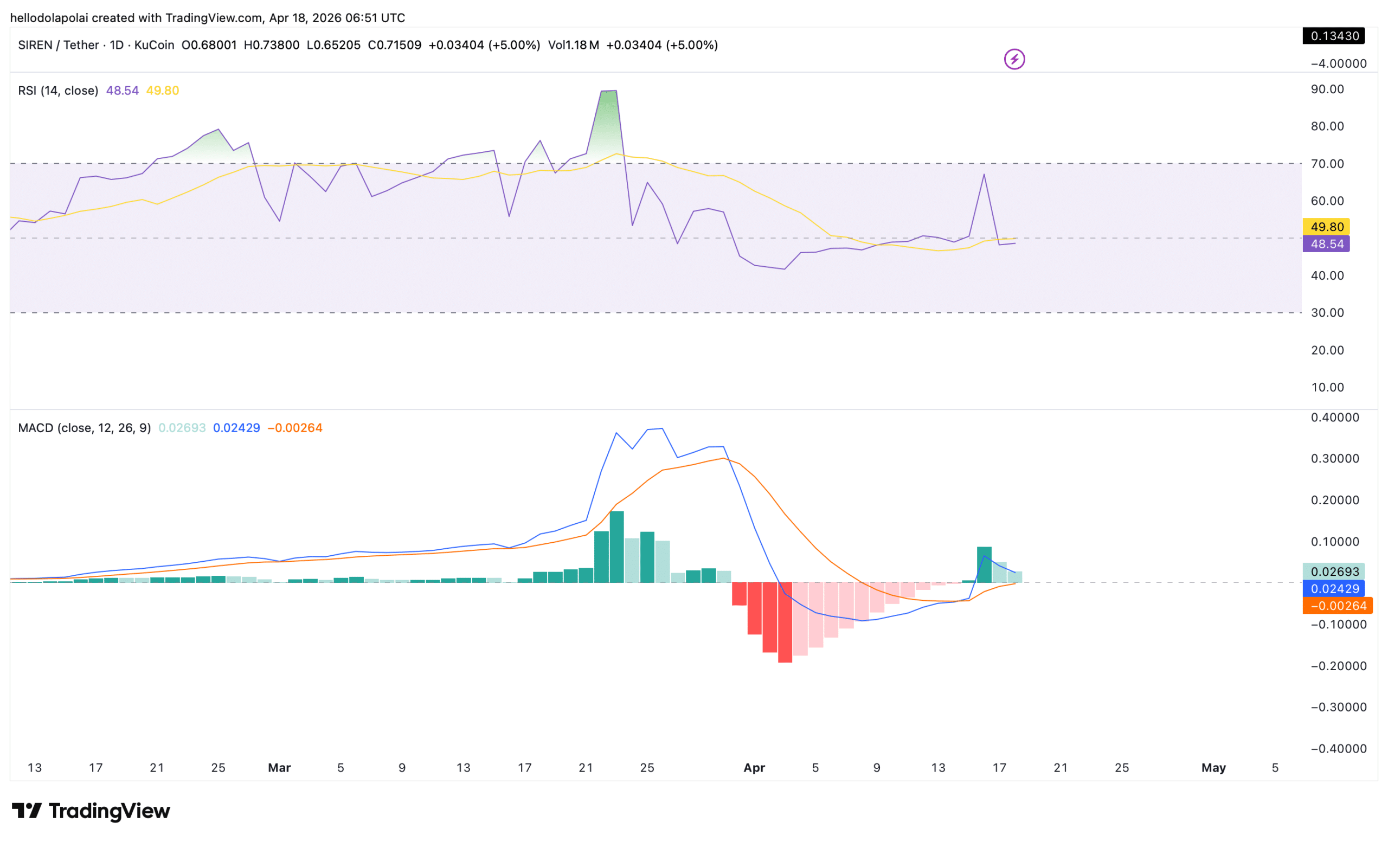
Task: Click the TradingView logo at bottom left
Action: [x=91, y=811]
